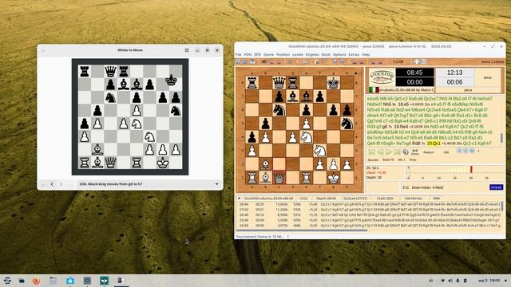Jump to game start in Arena

pos(371,152)
